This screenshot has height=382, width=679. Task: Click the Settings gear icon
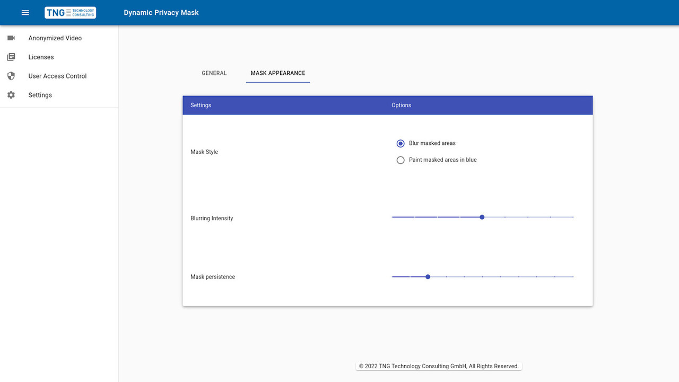click(x=11, y=95)
